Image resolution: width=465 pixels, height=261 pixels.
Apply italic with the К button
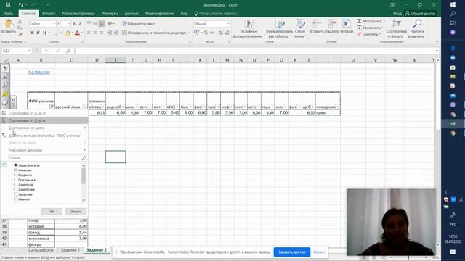point(39,33)
